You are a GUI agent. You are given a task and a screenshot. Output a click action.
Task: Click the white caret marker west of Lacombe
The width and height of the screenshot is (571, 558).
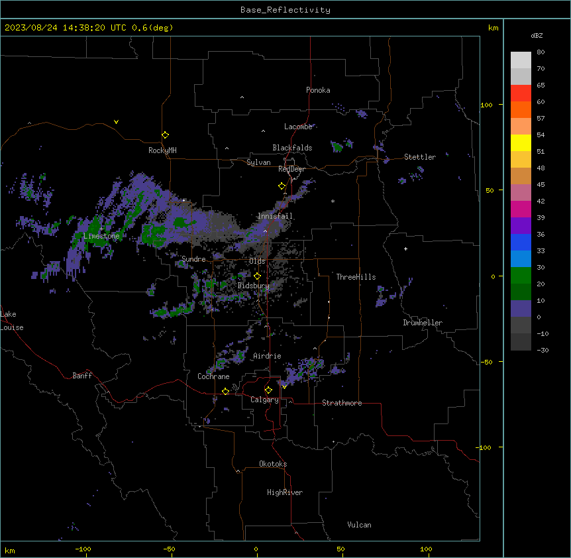263,131
